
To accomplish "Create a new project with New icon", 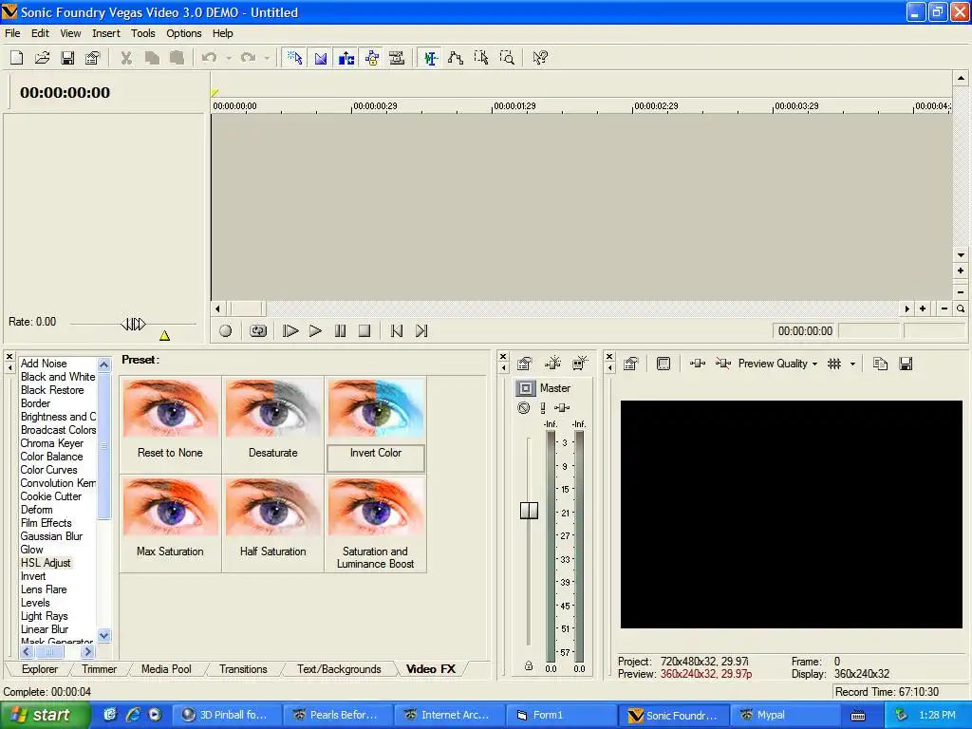I will coord(17,58).
